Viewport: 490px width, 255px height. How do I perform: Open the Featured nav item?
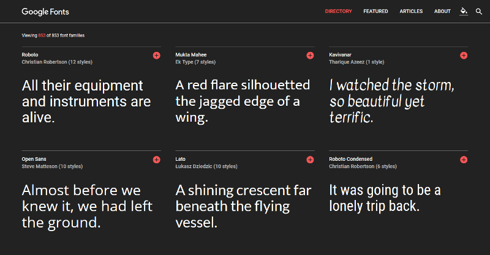point(375,11)
